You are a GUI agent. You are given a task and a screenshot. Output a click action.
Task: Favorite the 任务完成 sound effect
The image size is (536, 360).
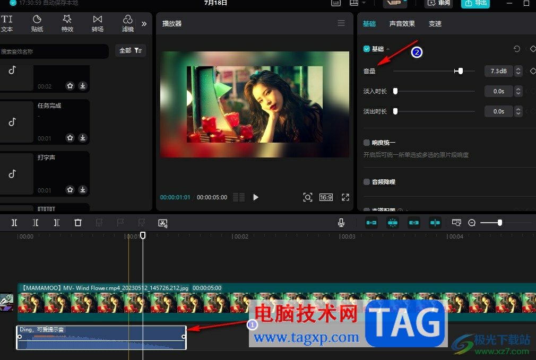click(70, 138)
